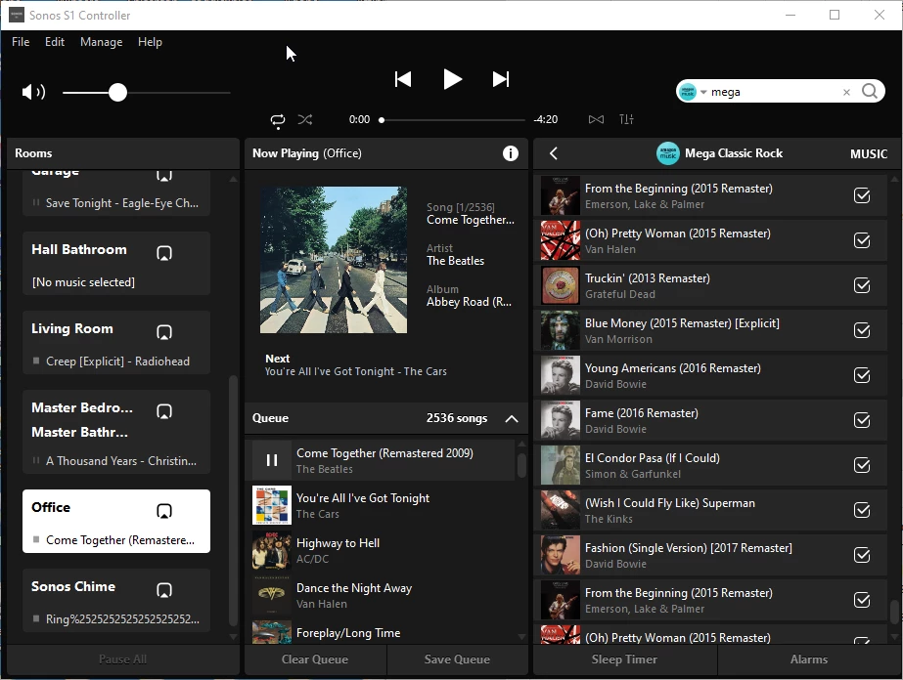This screenshot has height=680, width=903.
Task: Uncheck Fame (2016 Remaster) checkbox
Action: tap(862, 420)
